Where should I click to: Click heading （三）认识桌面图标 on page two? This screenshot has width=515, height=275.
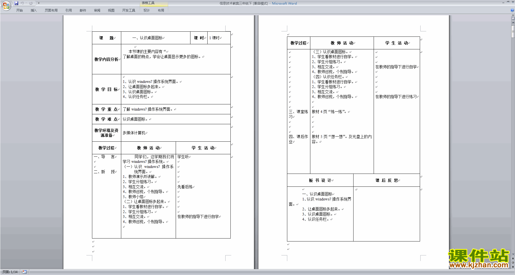pyautogui.click(x=330, y=52)
